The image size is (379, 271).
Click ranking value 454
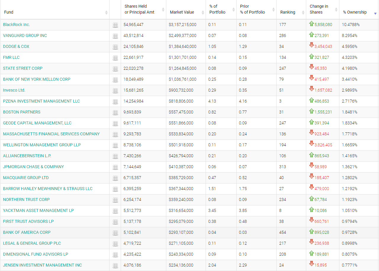pyautogui.click(x=283, y=232)
